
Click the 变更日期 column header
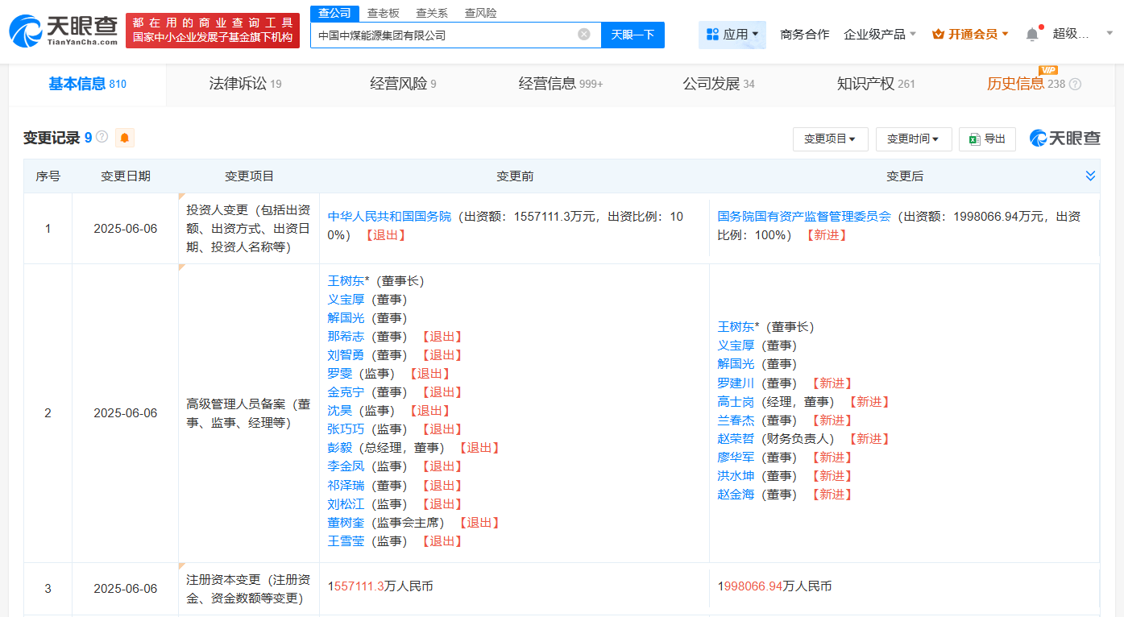[125, 176]
